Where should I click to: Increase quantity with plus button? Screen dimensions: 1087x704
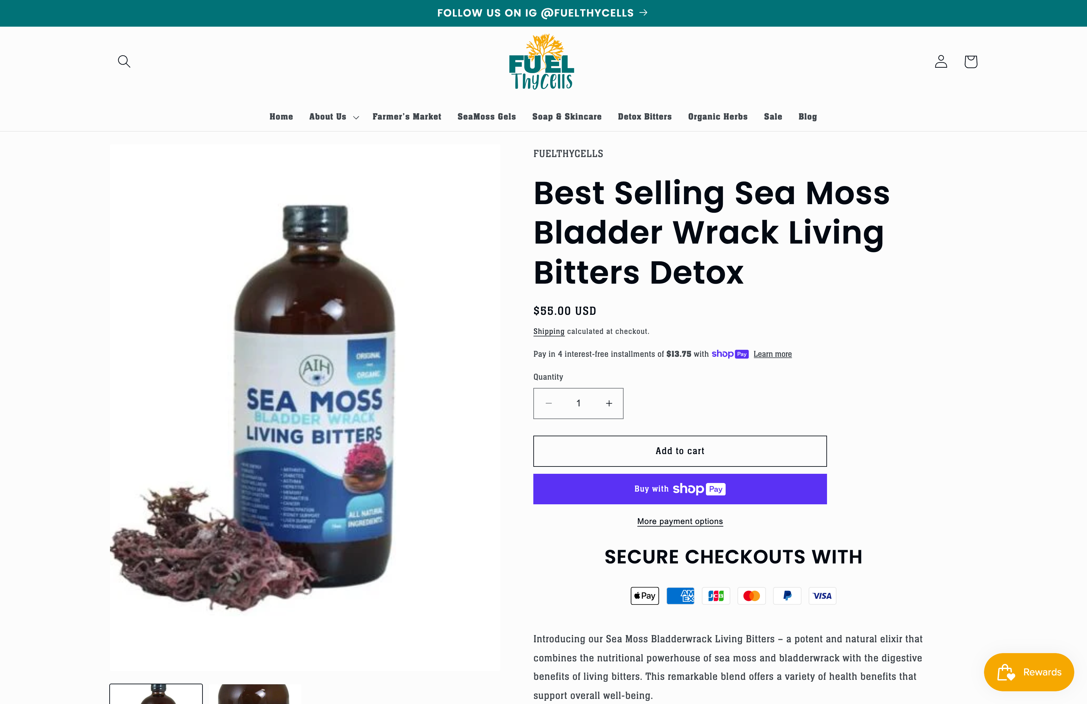(x=609, y=404)
